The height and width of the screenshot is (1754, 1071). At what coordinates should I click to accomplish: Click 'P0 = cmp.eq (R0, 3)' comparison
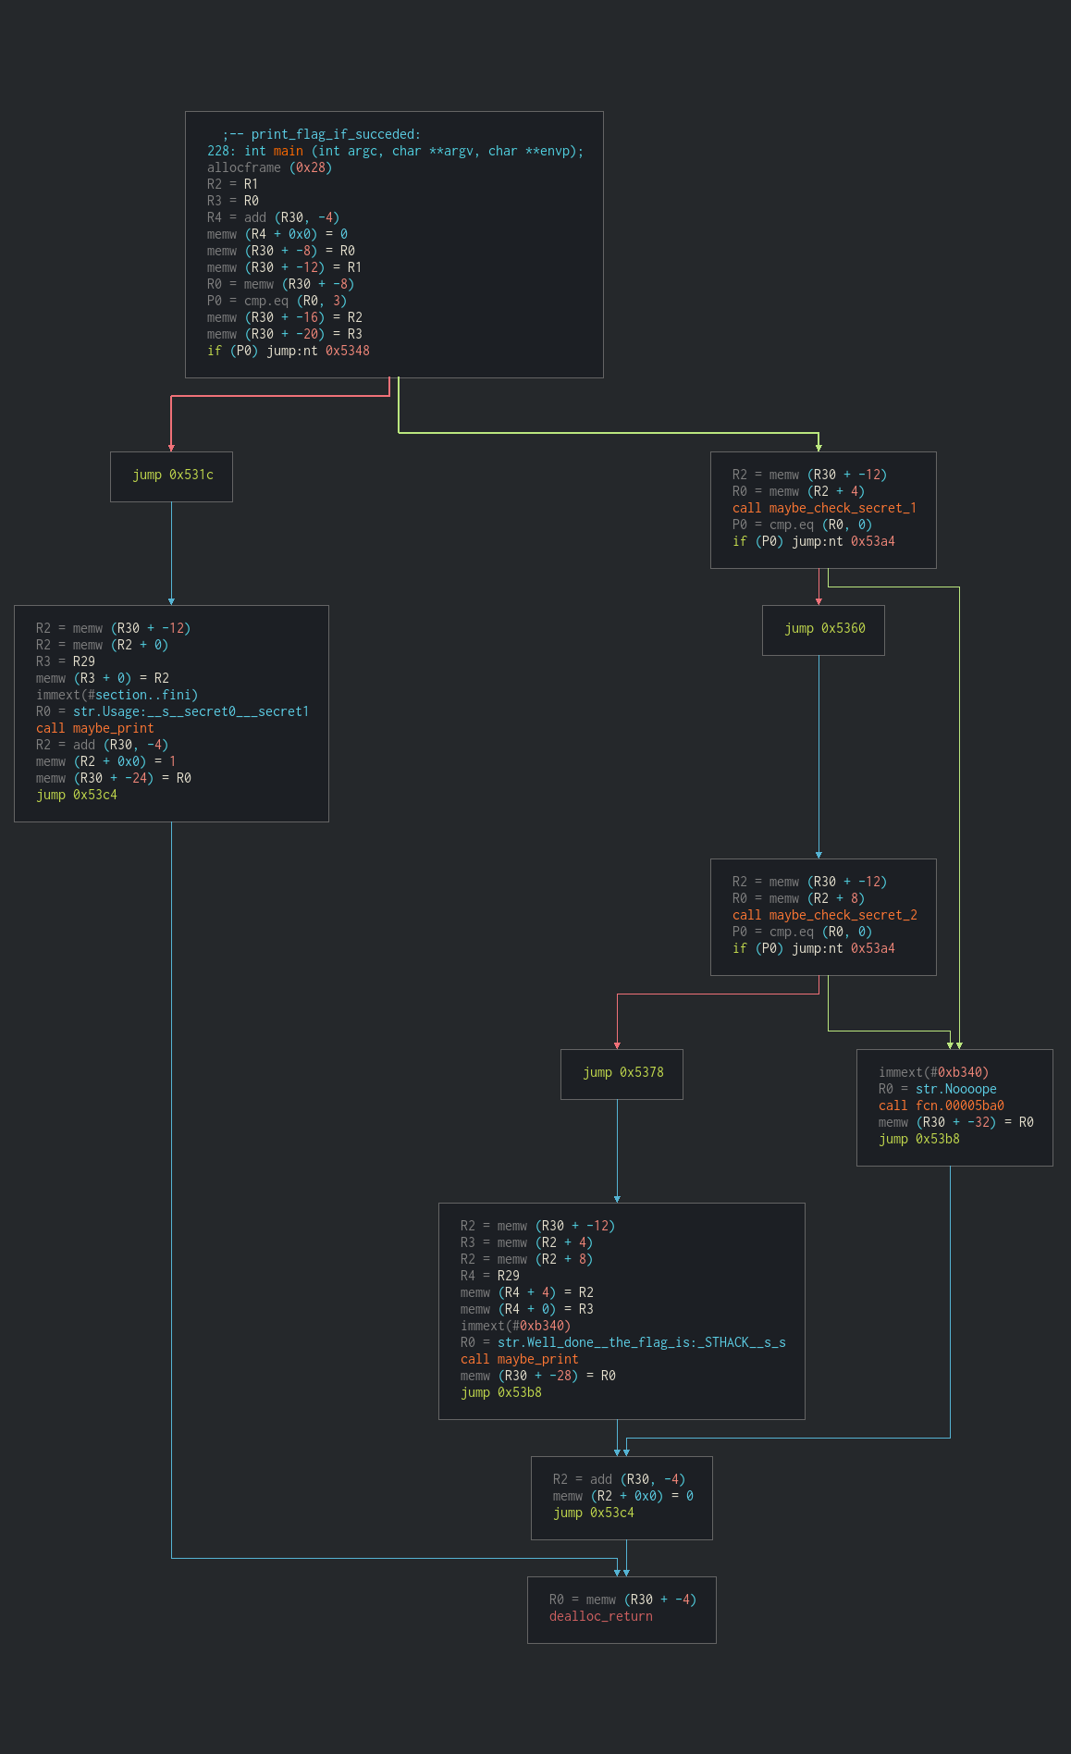[x=277, y=301]
